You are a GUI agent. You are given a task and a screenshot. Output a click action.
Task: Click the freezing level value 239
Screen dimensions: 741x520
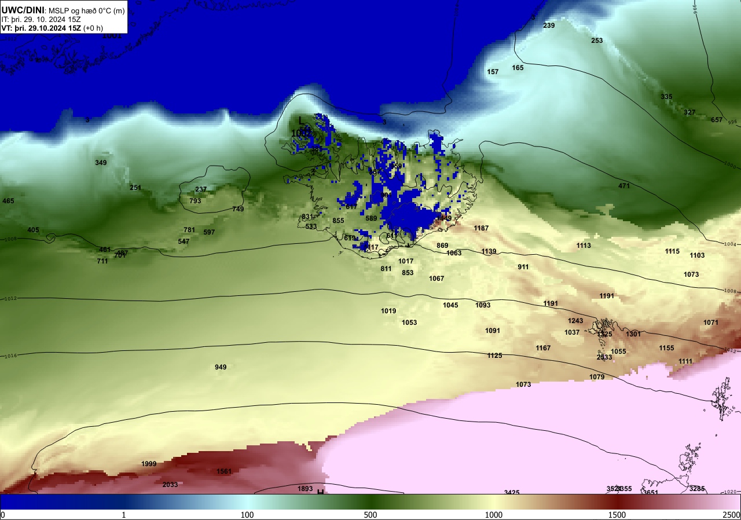tap(549, 25)
